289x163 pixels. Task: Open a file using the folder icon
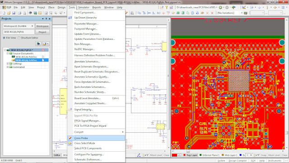click(x=9, y=13)
